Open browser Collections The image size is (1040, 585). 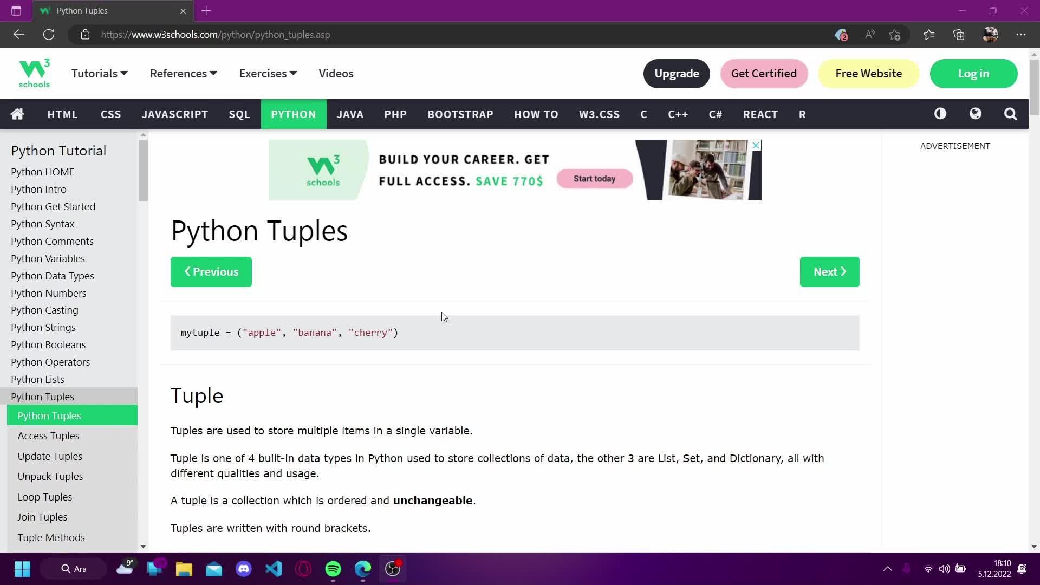[x=959, y=35]
